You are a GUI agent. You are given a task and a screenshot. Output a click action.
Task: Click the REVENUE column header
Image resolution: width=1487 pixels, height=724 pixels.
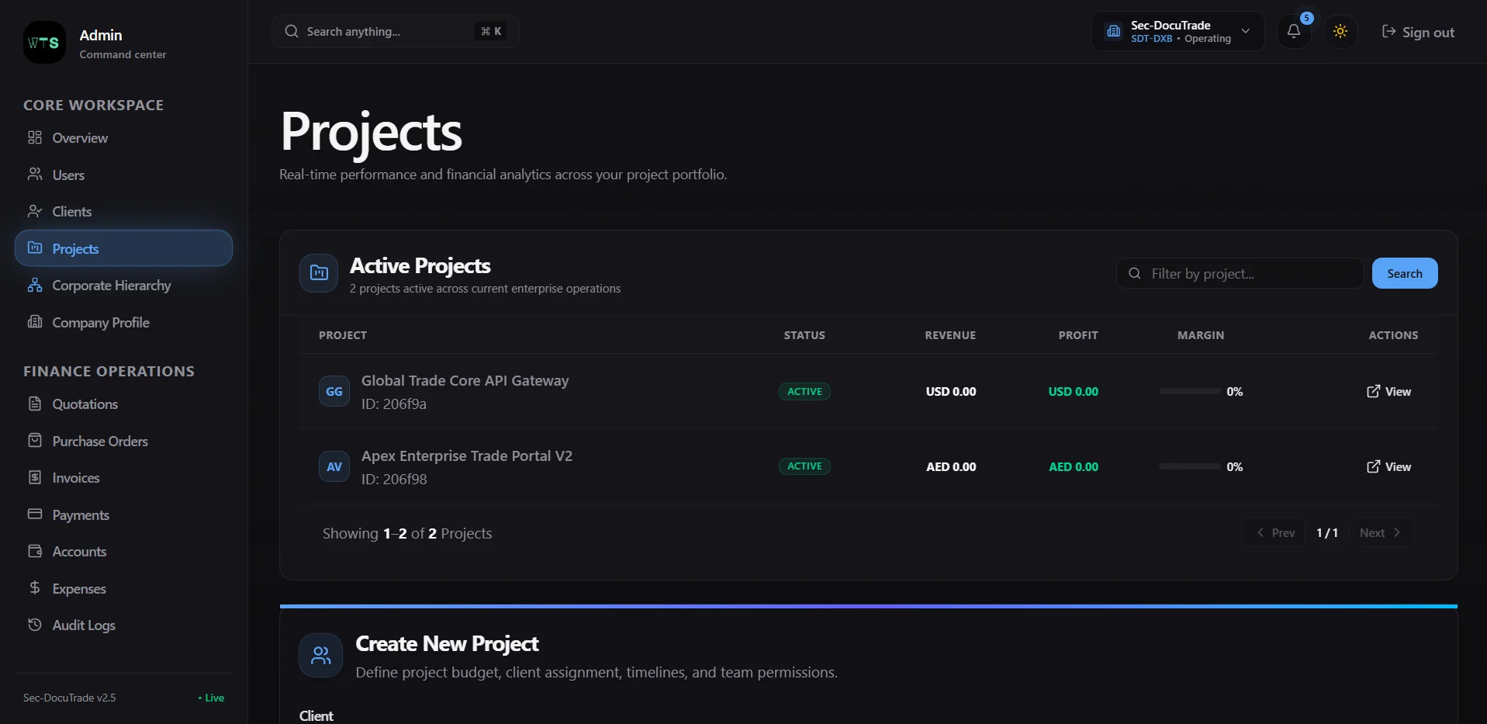tap(950, 335)
